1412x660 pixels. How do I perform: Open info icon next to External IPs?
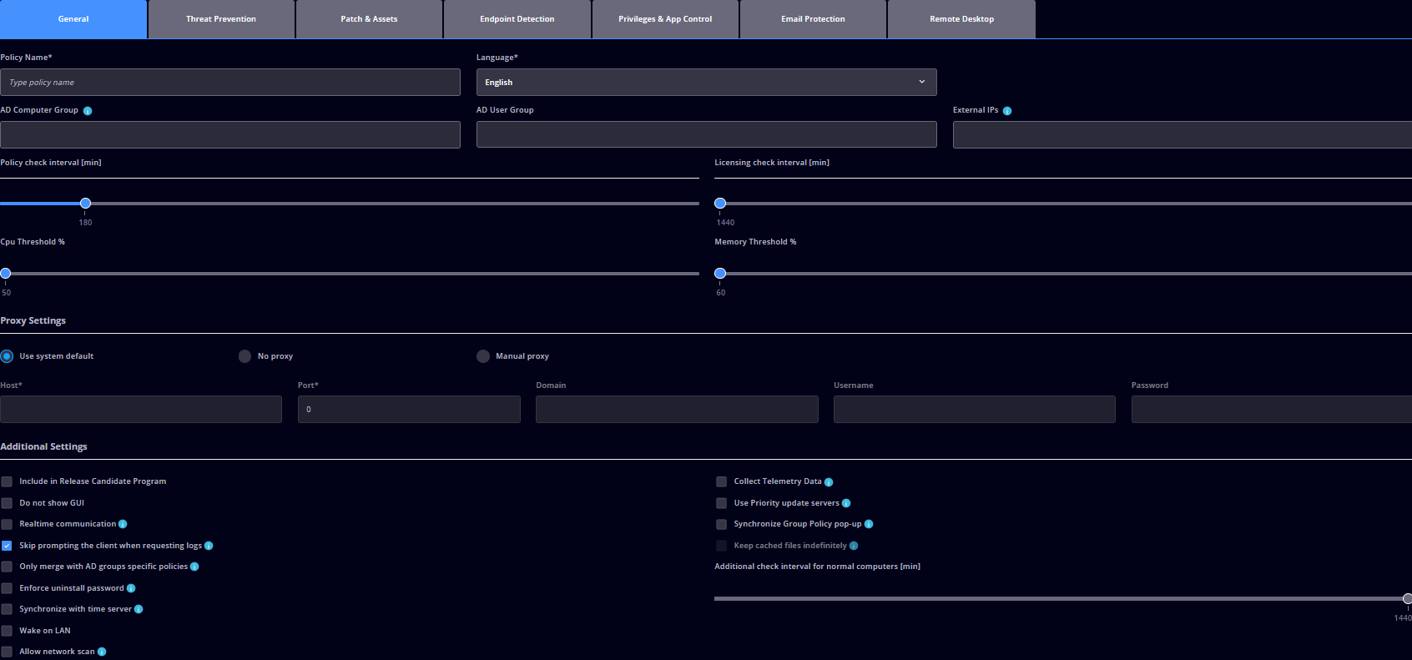tap(1007, 111)
